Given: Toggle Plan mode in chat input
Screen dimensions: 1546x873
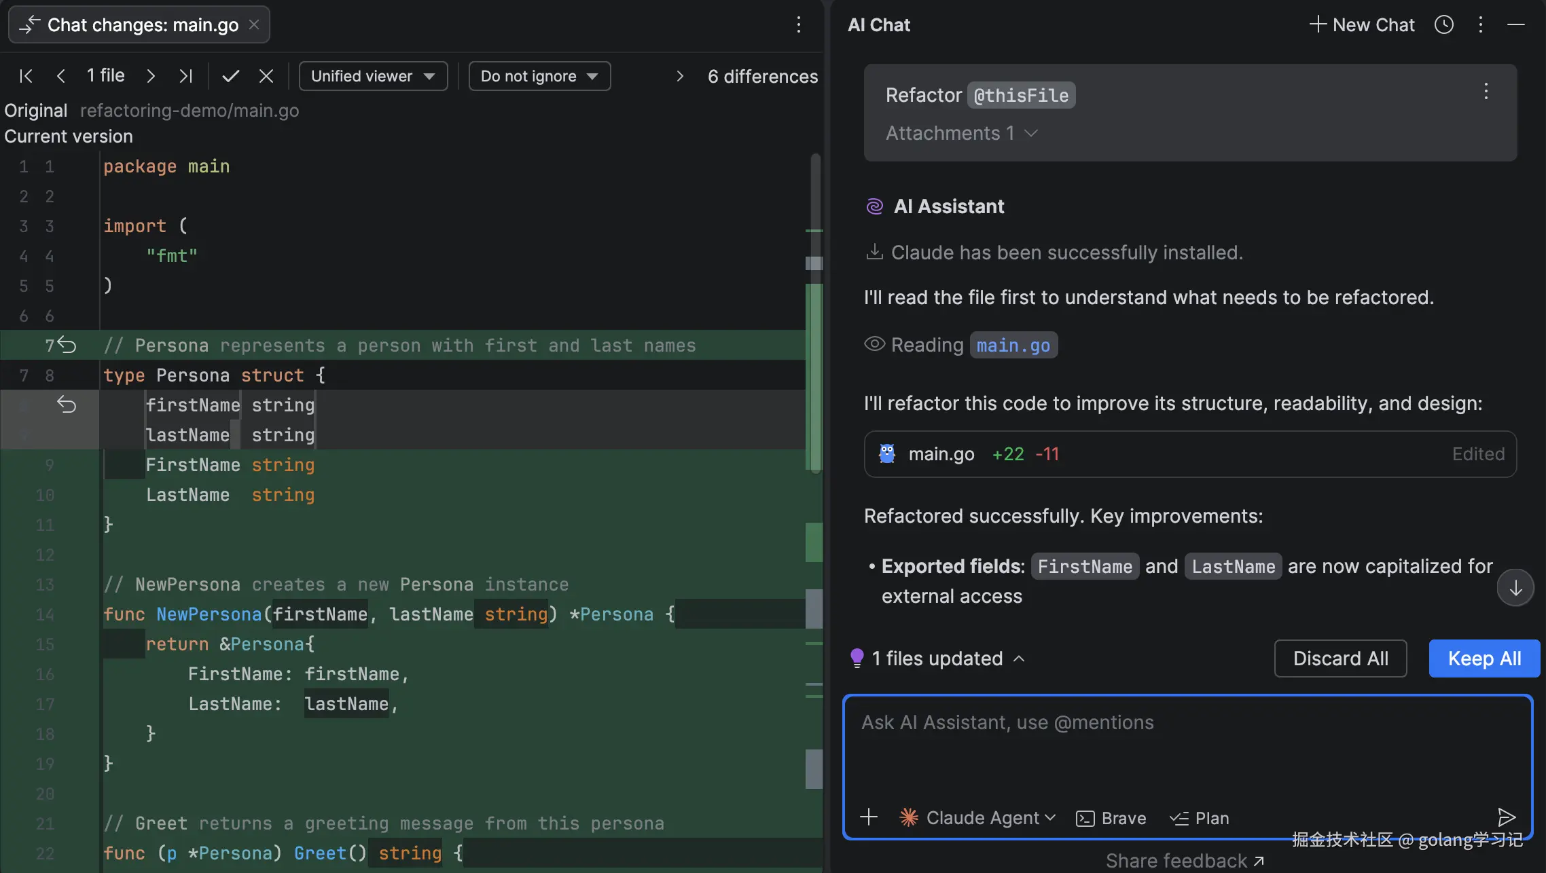Looking at the screenshot, I should pos(1200,818).
